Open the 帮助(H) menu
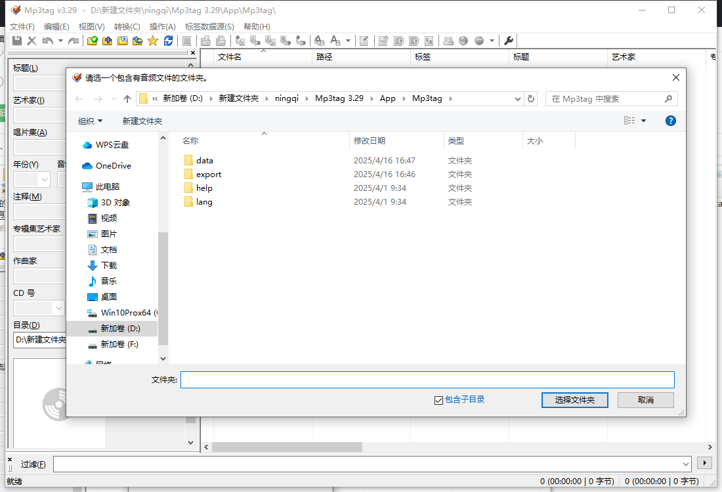 tap(257, 27)
